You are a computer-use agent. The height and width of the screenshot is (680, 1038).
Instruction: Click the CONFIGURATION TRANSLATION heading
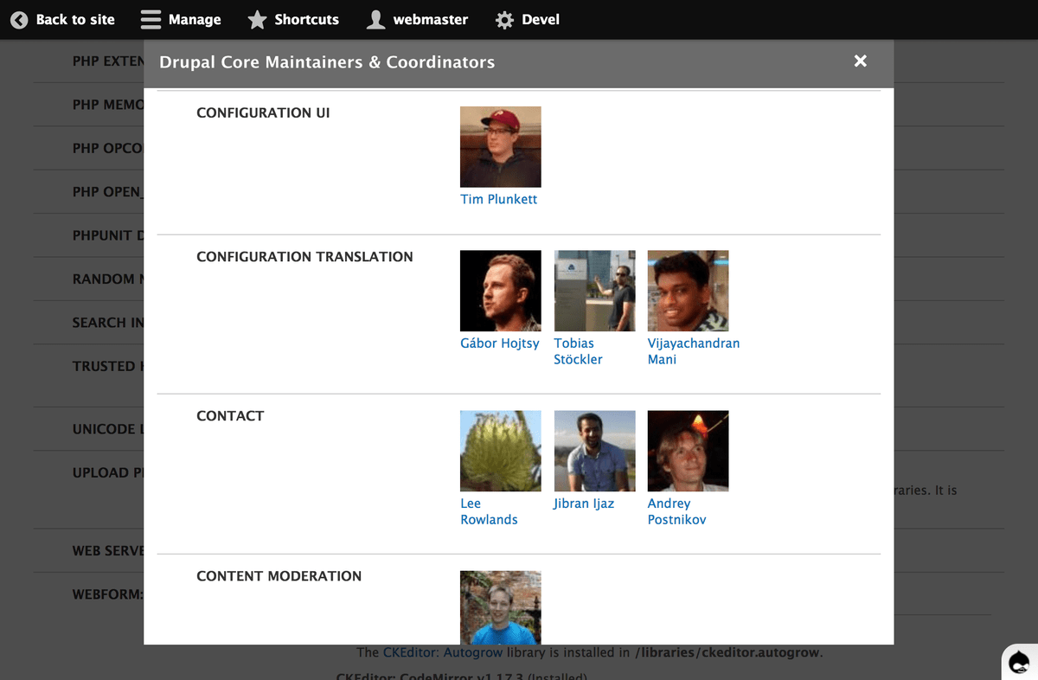(304, 257)
